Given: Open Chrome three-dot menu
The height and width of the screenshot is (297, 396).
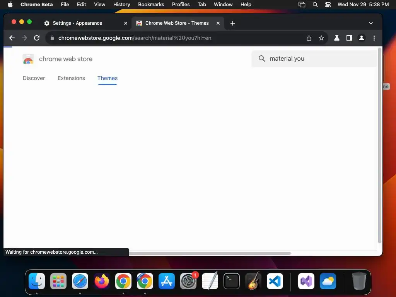Looking at the screenshot, I should (374, 38).
